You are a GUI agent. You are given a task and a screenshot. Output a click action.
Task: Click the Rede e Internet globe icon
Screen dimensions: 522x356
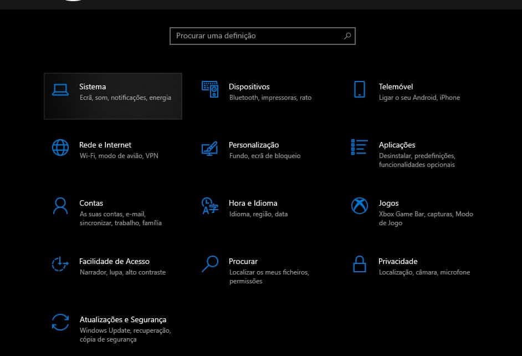pos(60,148)
